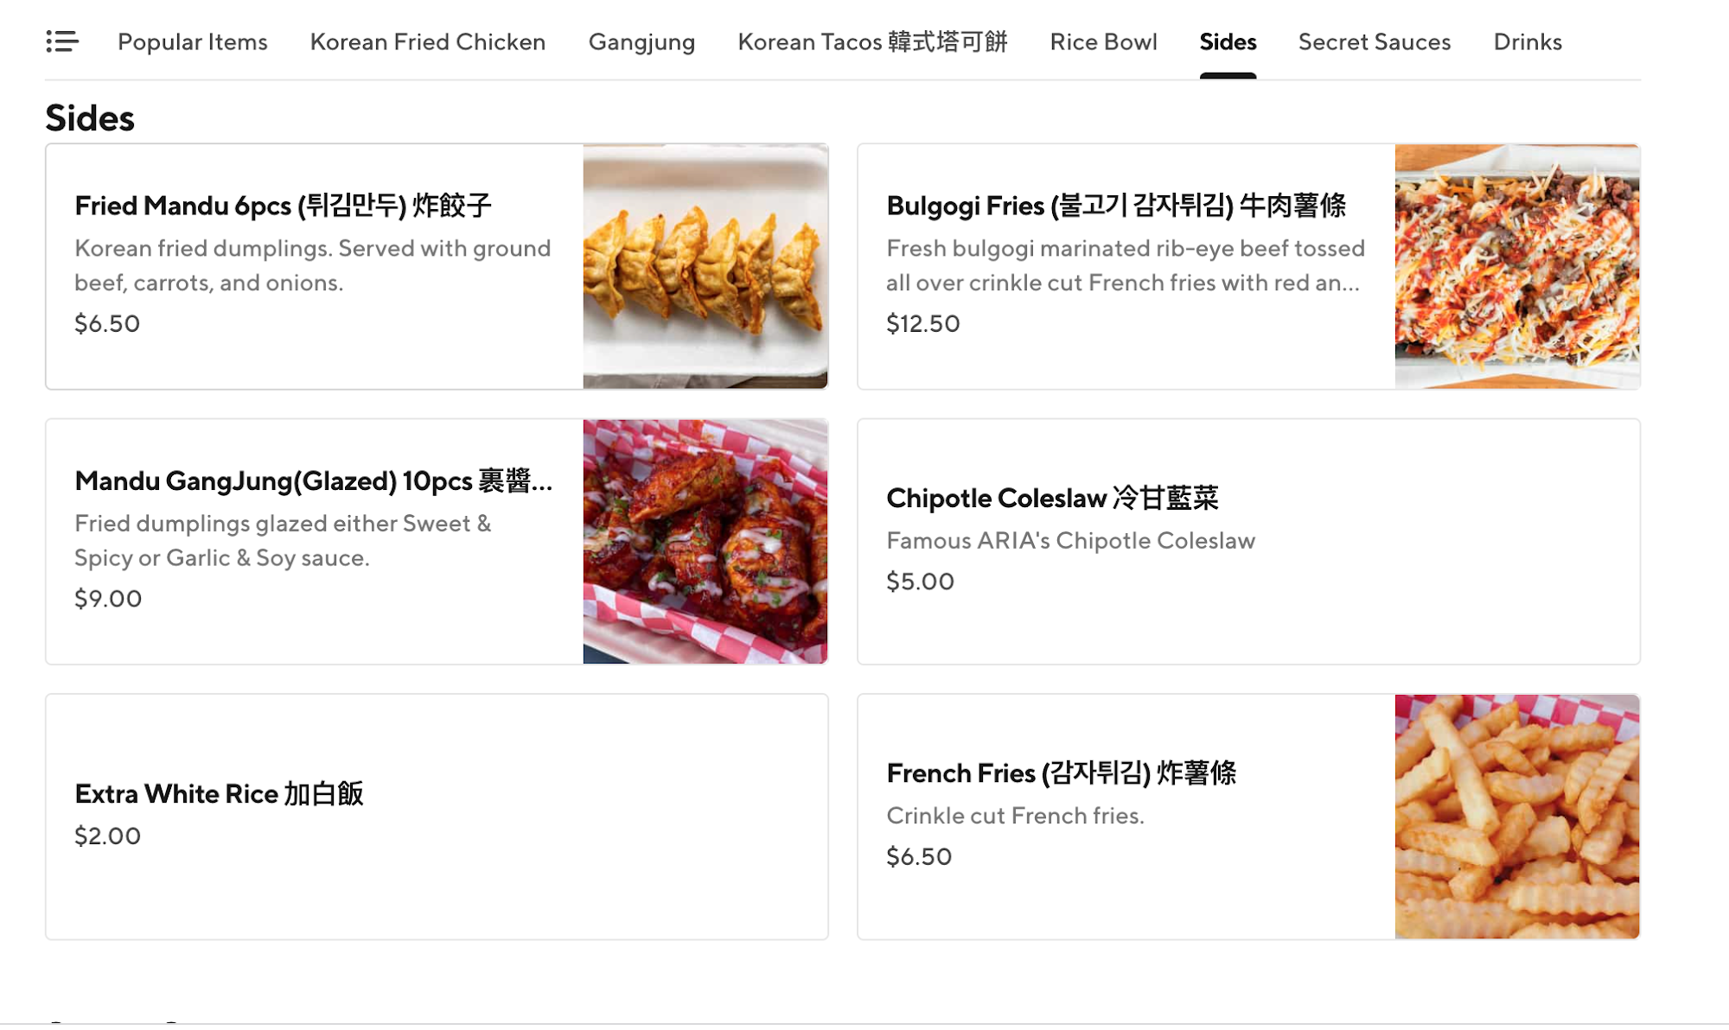Click the Fried Mandu dumplings photo
Viewport: 1729px width, 1030px height.
click(705, 266)
